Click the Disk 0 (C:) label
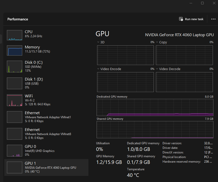This screenshot has width=218, height=182. [34, 62]
